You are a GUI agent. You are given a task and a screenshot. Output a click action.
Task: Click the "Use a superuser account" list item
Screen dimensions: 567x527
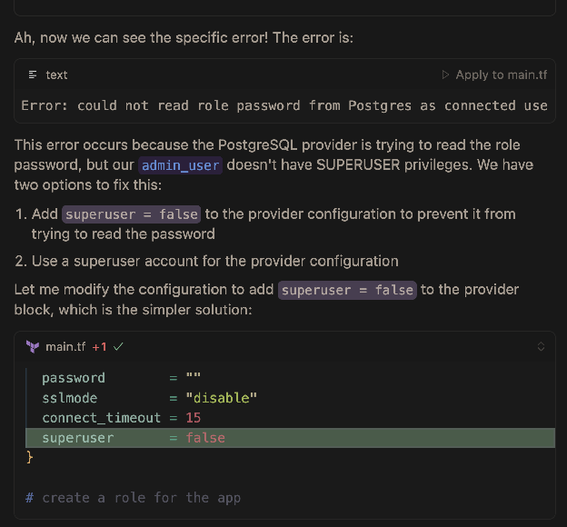point(214,262)
